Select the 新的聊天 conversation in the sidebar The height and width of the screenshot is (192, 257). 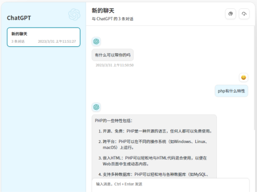(43, 37)
